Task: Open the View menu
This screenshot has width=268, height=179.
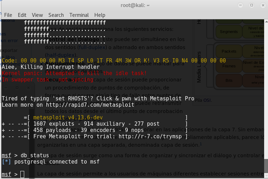Action: pos(37,15)
